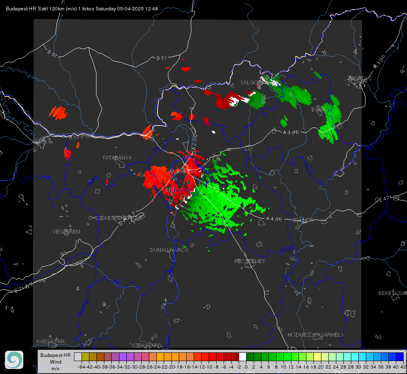Image resolution: width=407 pixels, height=374 pixels.
Task: Click the legend value -20
Action: (x=171, y=367)
